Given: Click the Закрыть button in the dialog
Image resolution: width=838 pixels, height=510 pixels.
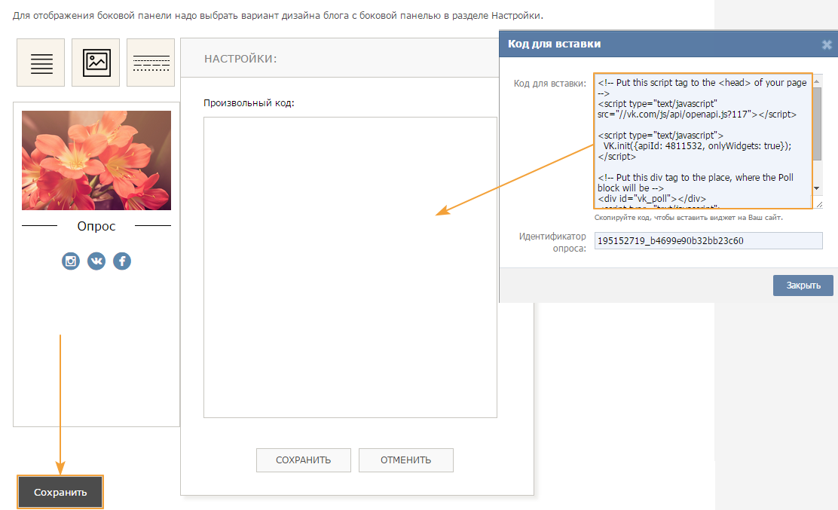Looking at the screenshot, I should (803, 286).
